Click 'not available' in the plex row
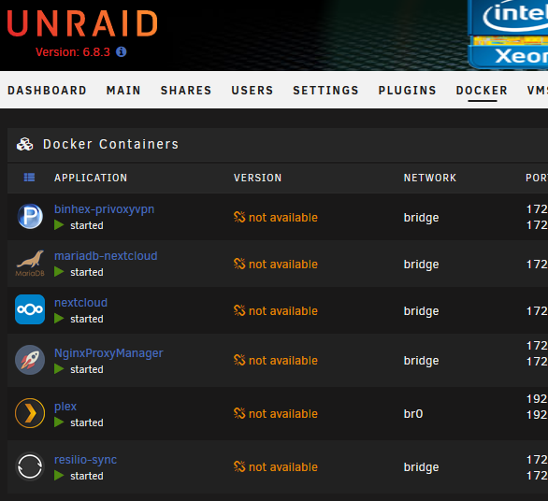Viewport: 548px width, 501px height. (x=283, y=414)
